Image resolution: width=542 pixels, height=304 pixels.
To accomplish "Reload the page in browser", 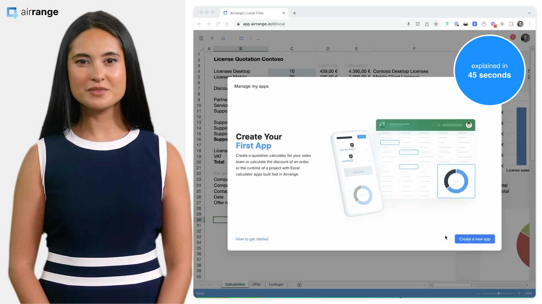I will (218, 24).
